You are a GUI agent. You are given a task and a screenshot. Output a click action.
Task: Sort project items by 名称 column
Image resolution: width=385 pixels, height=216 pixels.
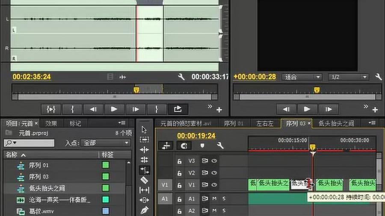click(x=11, y=155)
